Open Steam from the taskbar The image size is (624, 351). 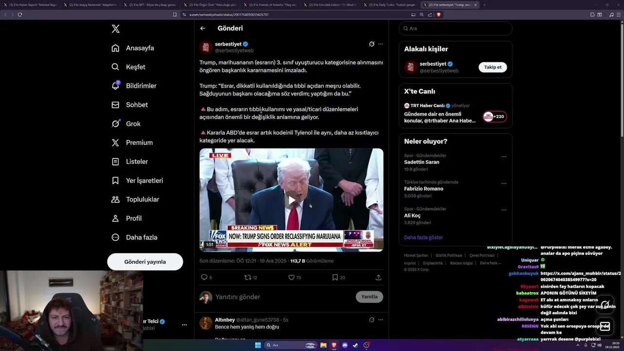coord(355,345)
